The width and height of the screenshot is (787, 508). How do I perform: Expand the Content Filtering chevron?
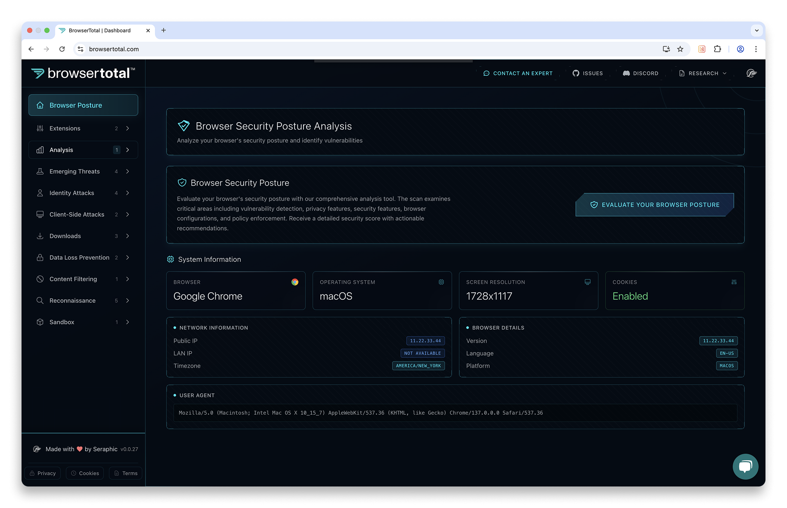127,279
